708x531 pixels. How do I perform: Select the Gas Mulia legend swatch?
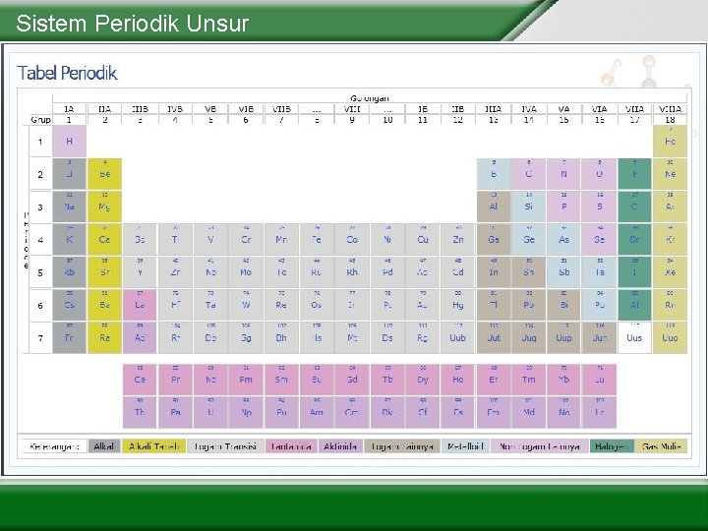click(661, 446)
